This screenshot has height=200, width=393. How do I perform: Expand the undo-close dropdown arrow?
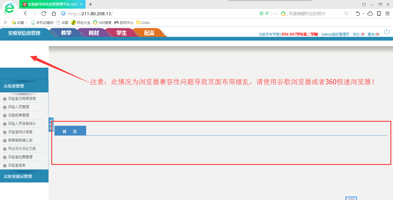click(363, 14)
